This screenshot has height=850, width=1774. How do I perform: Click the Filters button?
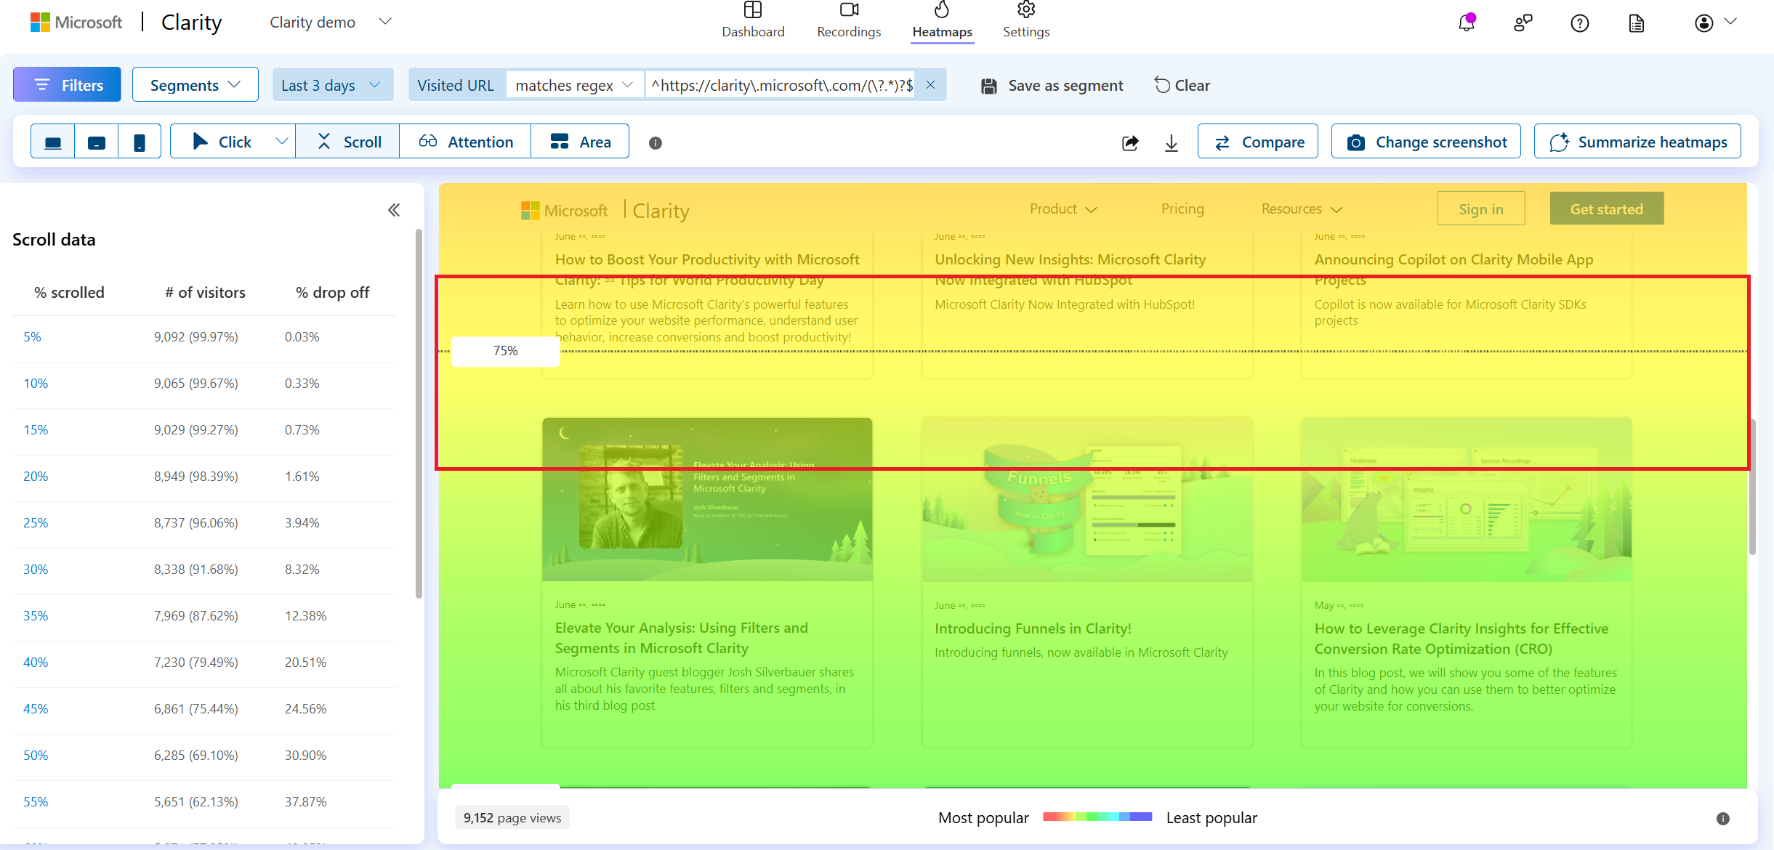pyautogui.click(x=67, y=85)
